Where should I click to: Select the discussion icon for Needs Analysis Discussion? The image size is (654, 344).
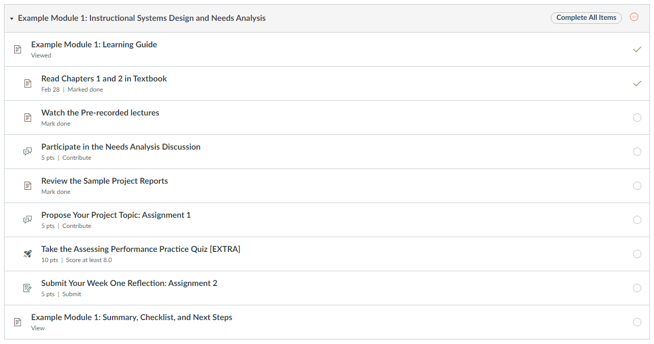tap(27, 151)
